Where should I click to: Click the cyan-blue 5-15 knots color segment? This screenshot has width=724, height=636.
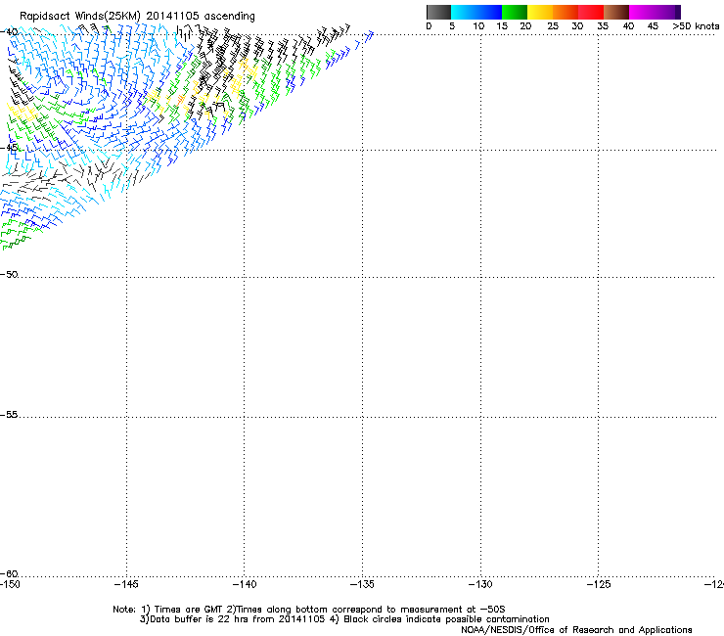click(476, 12)
